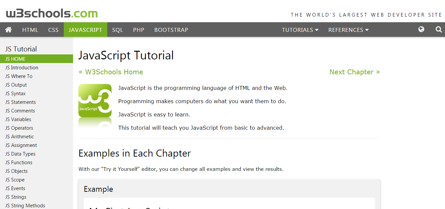Open the JS Functions page
Viewport: 445px width, 209px height.
(x=19, y=162)
